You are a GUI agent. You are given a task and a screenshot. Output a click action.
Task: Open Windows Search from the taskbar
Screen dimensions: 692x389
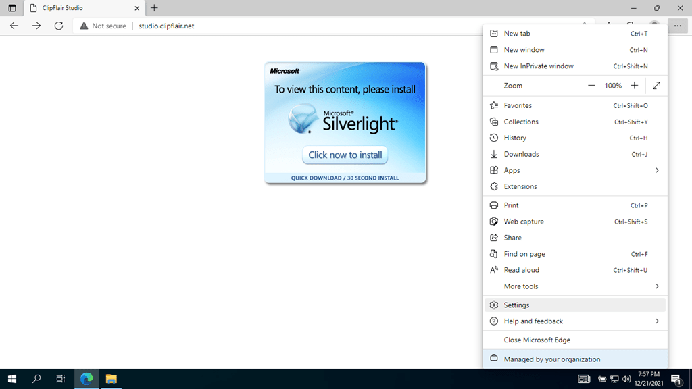coord(36,379)
